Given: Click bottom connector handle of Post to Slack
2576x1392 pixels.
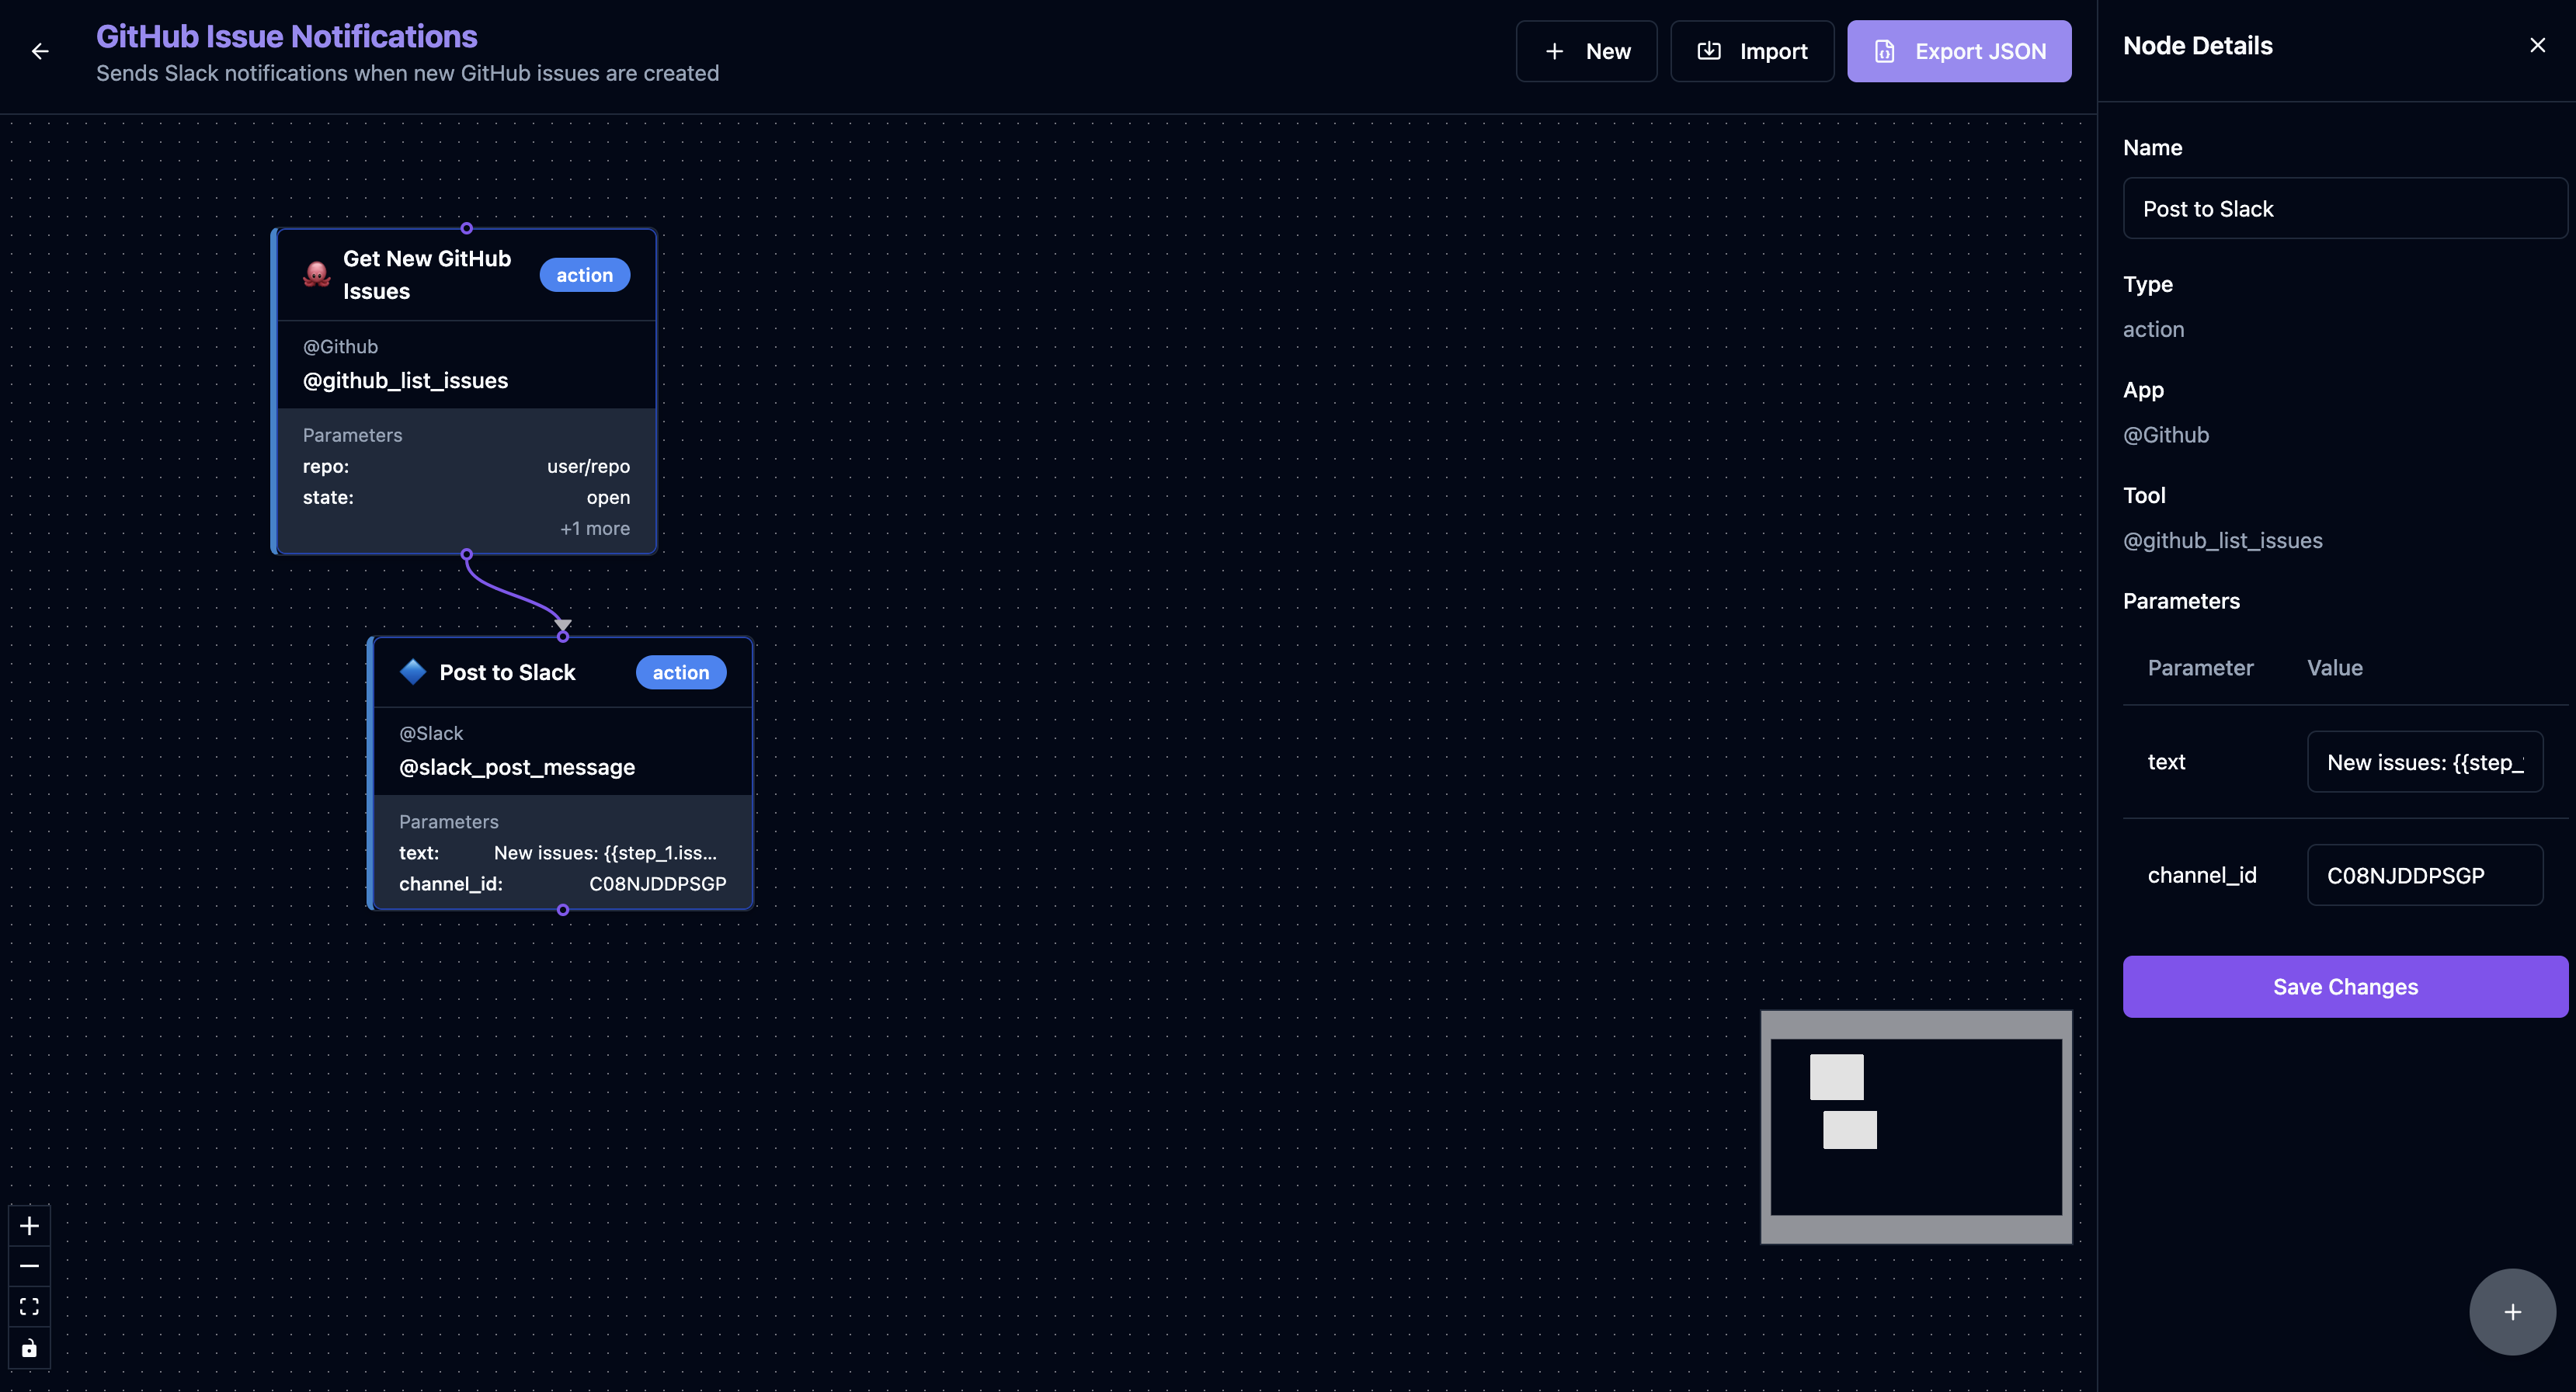Looking at the screenshot, I should (563, 910).
